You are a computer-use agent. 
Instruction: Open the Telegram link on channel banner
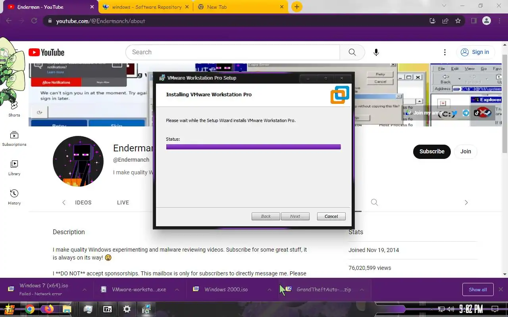point(466,113)
